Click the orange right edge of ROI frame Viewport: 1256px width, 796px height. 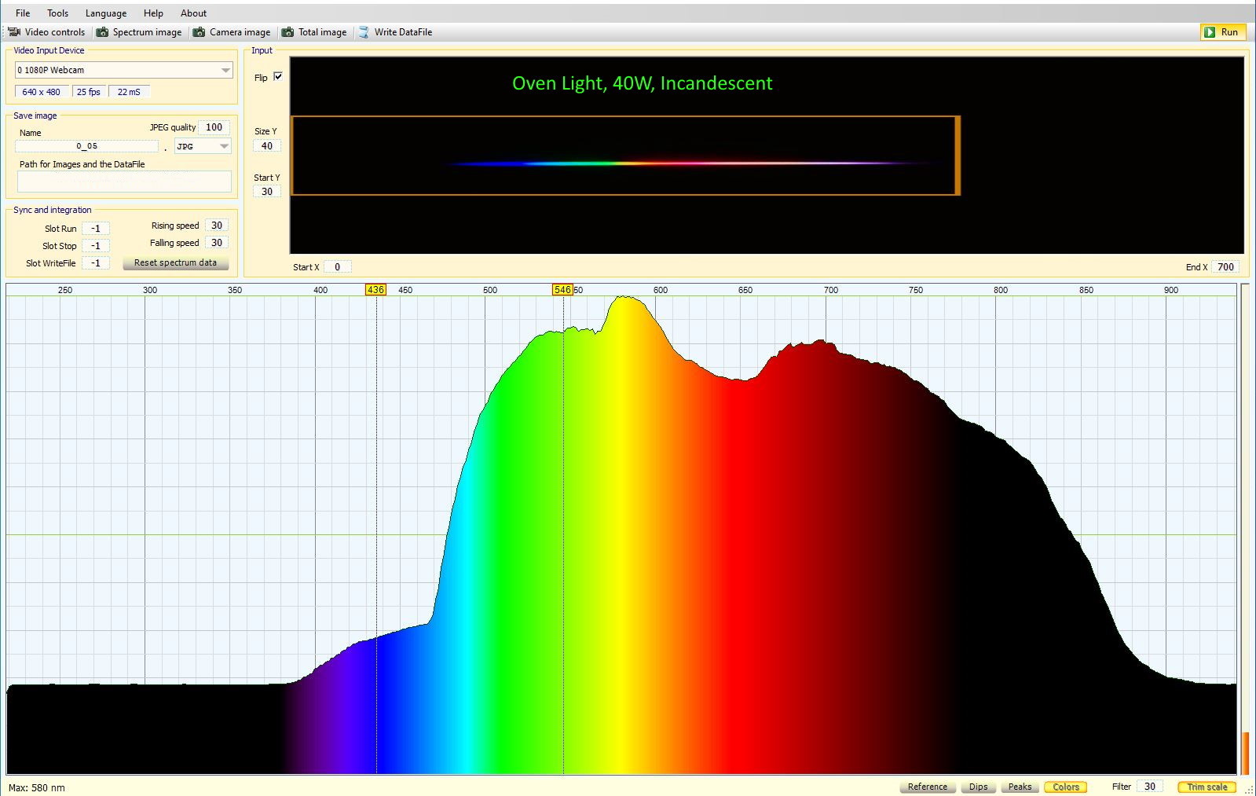pos(958,156)
